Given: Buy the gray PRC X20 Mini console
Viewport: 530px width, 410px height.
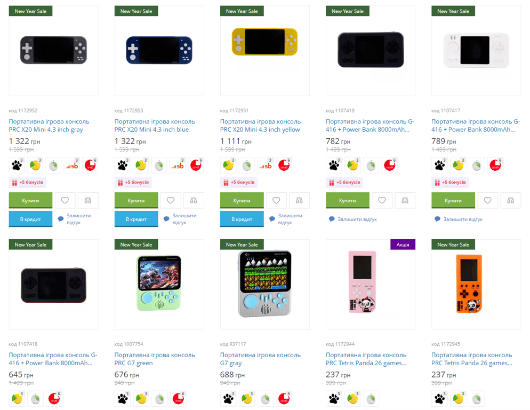Looking at the screenshot, I should click(30, 200).
